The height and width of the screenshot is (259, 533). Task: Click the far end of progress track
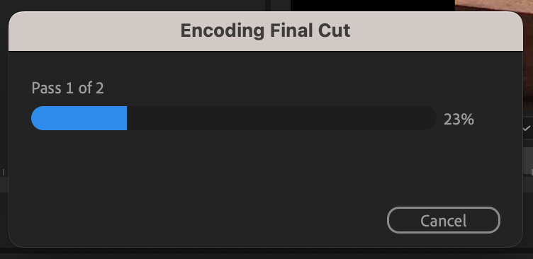coord(430,118)
